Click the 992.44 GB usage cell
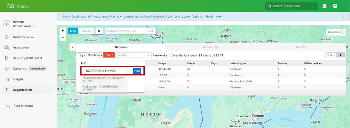The height and width of the screenshot is (128, 350). click(164, 69)
